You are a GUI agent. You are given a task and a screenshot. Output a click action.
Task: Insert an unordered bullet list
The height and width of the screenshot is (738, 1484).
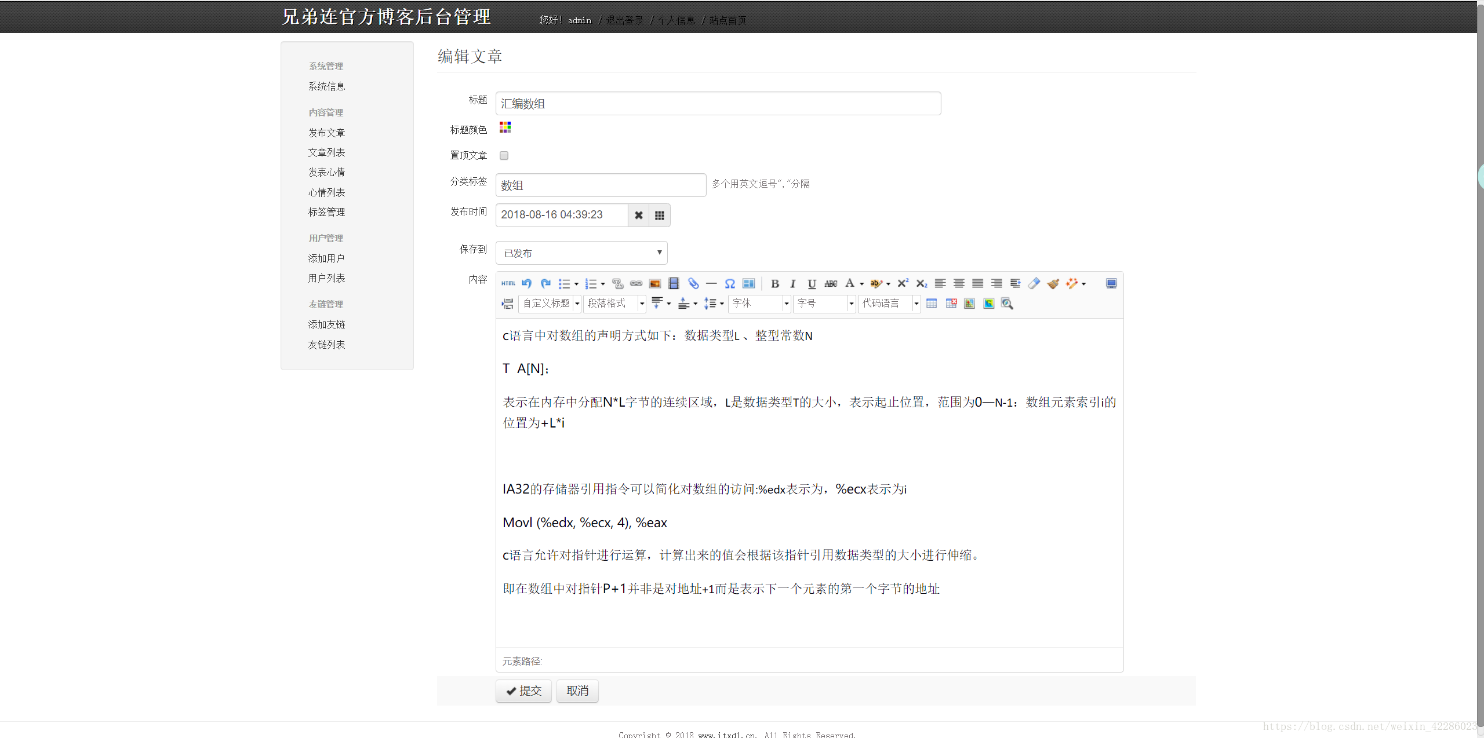coord(564,284)
